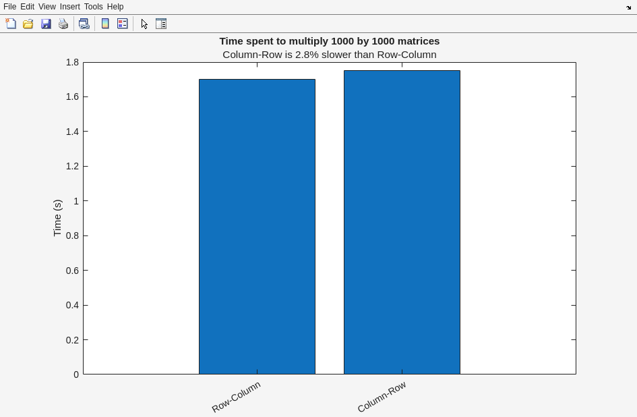Open the Help menu
This screenshot has height=417, width=637.
(x=115, y=7)
